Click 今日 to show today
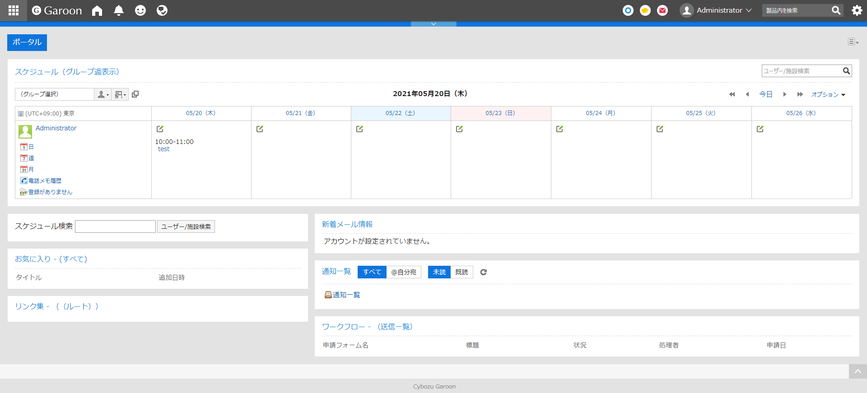Screen dimensions: 867x393 766,94
